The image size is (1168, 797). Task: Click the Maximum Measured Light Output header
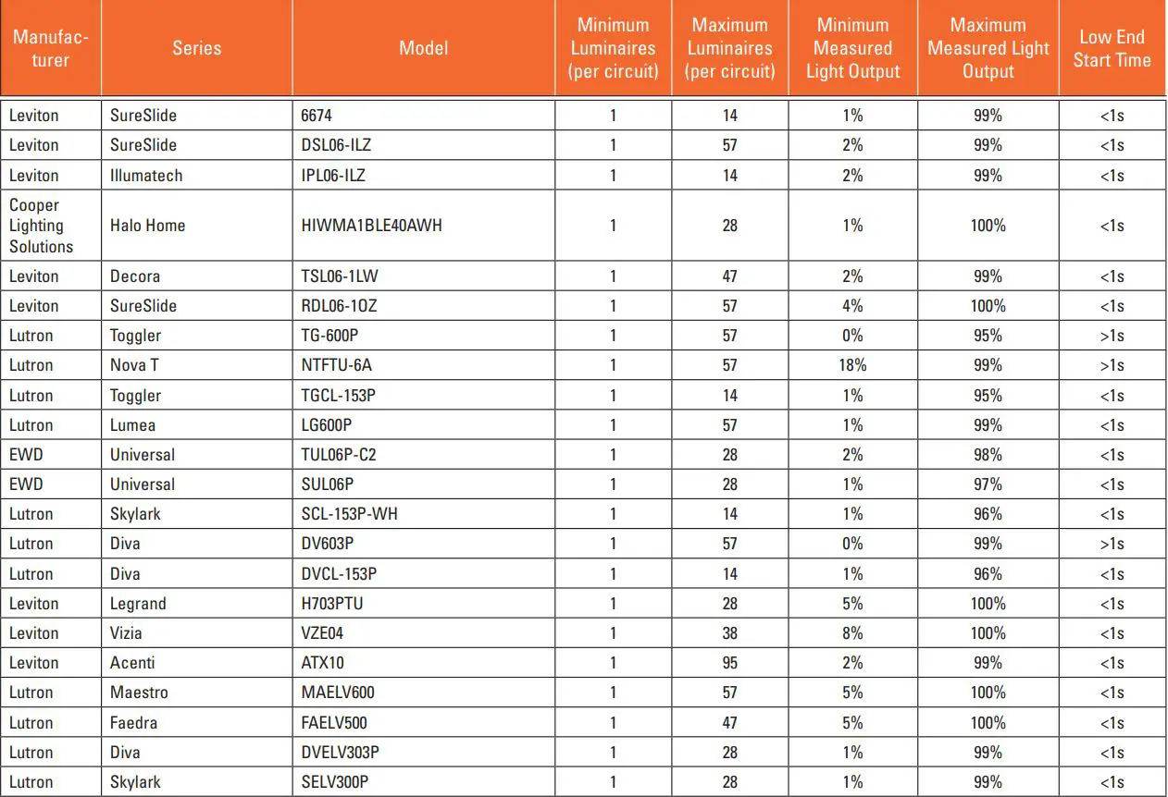click(x=988, y=48)
